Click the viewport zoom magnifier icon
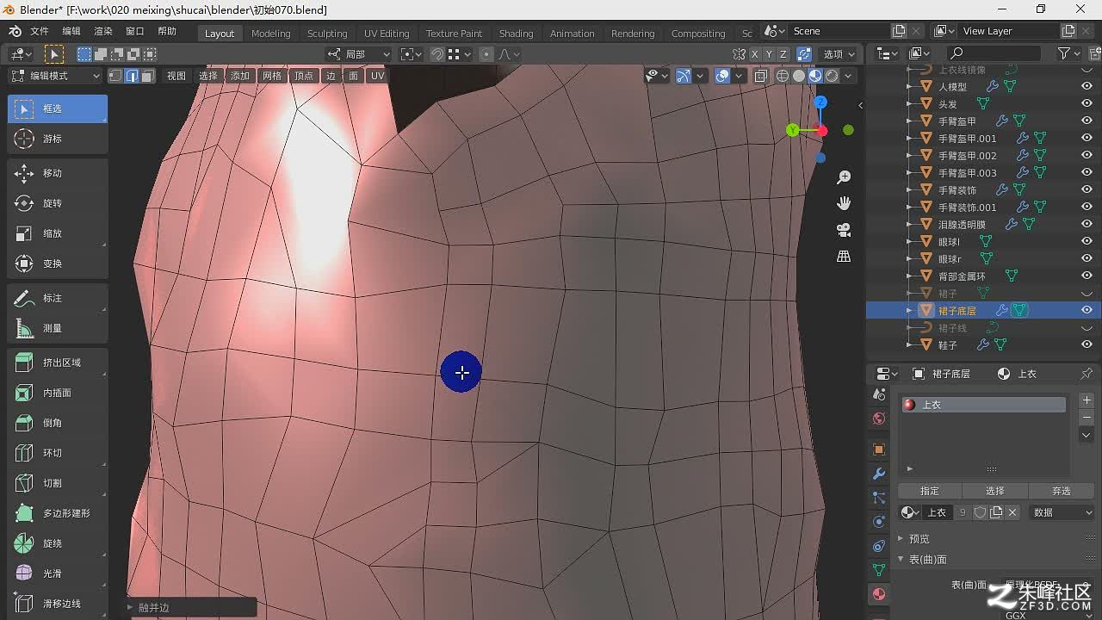The image size is (1102, 620). (844, 177)
